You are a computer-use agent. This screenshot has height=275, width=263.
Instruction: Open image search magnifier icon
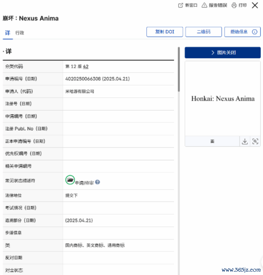pos(255,141)
